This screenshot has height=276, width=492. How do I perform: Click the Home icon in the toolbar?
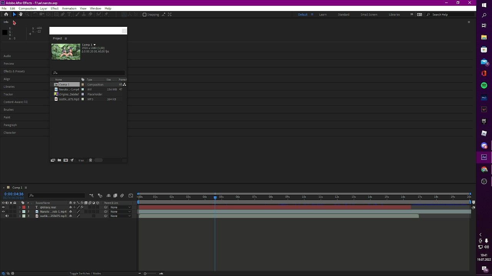[6, 15]
